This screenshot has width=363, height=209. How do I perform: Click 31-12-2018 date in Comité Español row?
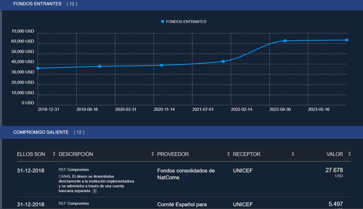point(31,204)
